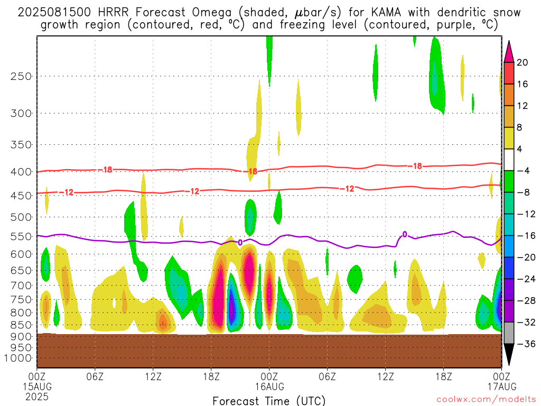The height and width of the screenshot is (406, 541).
Task: Click the 850 pressure level label
Action: click(21, 325)
